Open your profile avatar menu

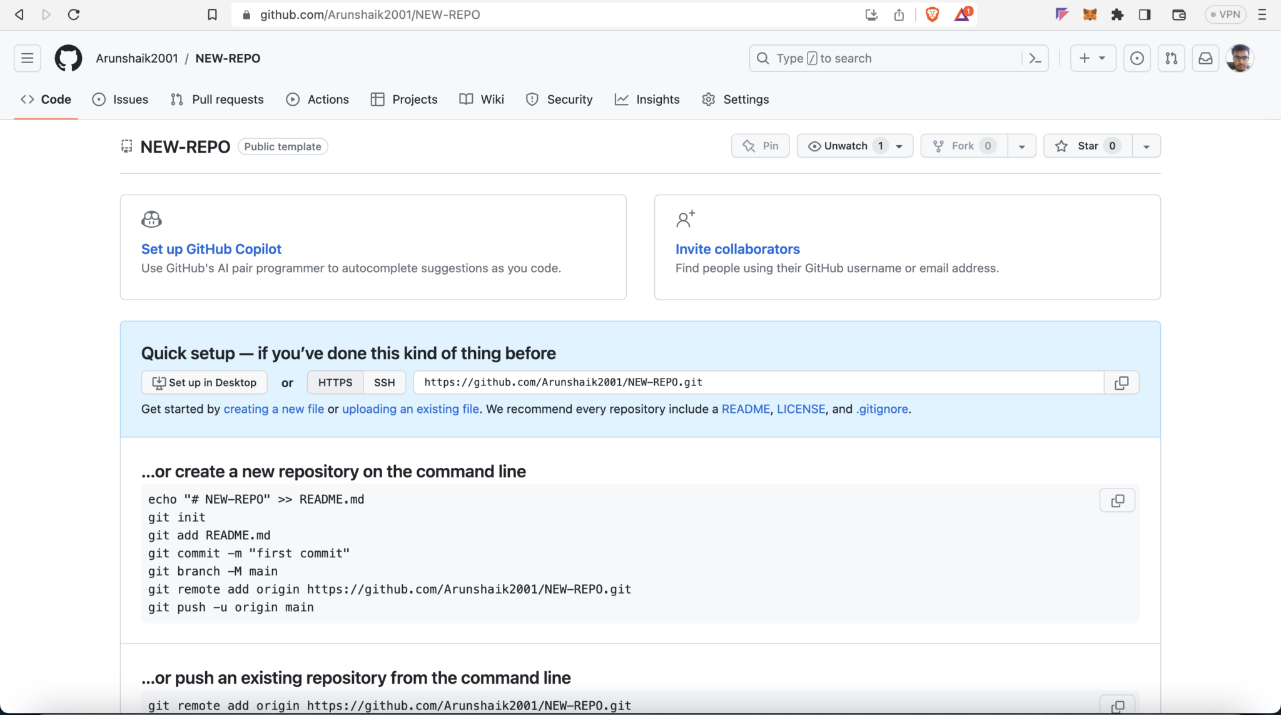1240,58
